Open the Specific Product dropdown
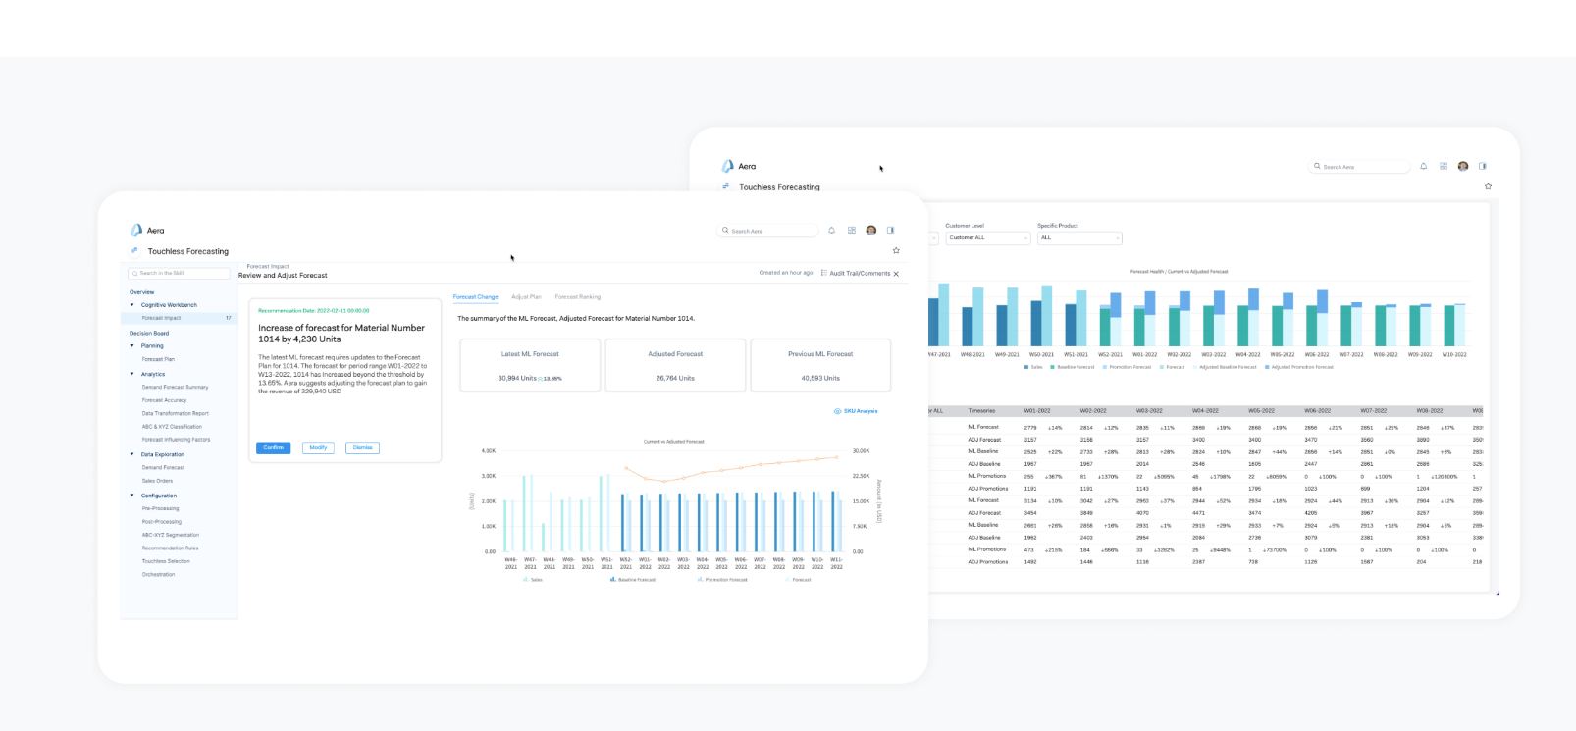This screenshot has width=1576, height=731. coord(1079,237)
